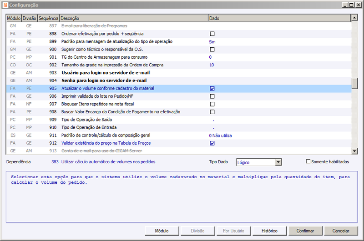The height and width of the screenshot is (241, 364).
Task: Click the dependency number 383
Action: pos(55,162)
